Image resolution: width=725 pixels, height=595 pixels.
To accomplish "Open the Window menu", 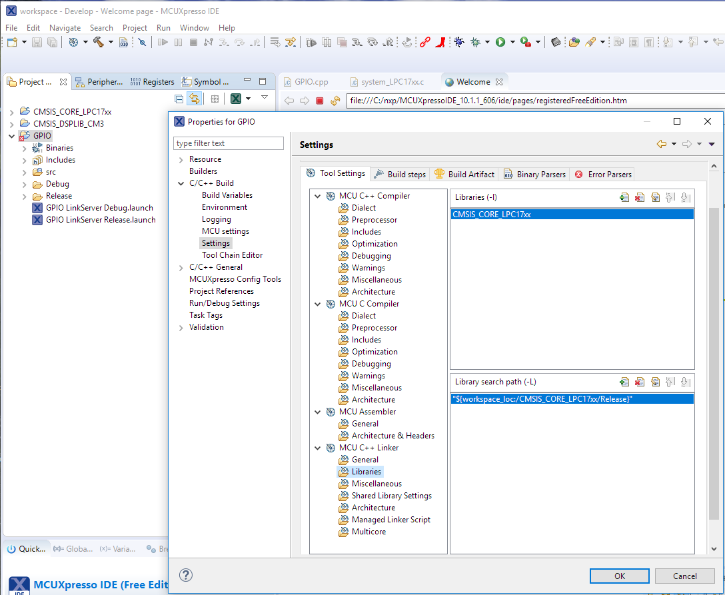I will tap(194, 28).
